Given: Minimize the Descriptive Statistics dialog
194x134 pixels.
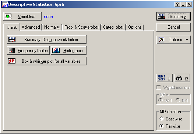Looking at the screenshot, I should [x=183, y=4].
